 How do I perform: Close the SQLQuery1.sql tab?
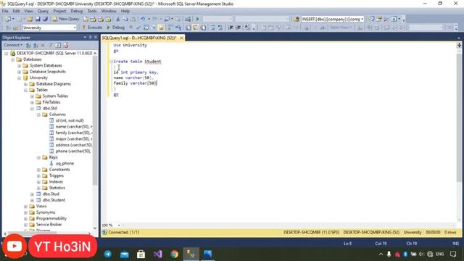click(182, 38)
